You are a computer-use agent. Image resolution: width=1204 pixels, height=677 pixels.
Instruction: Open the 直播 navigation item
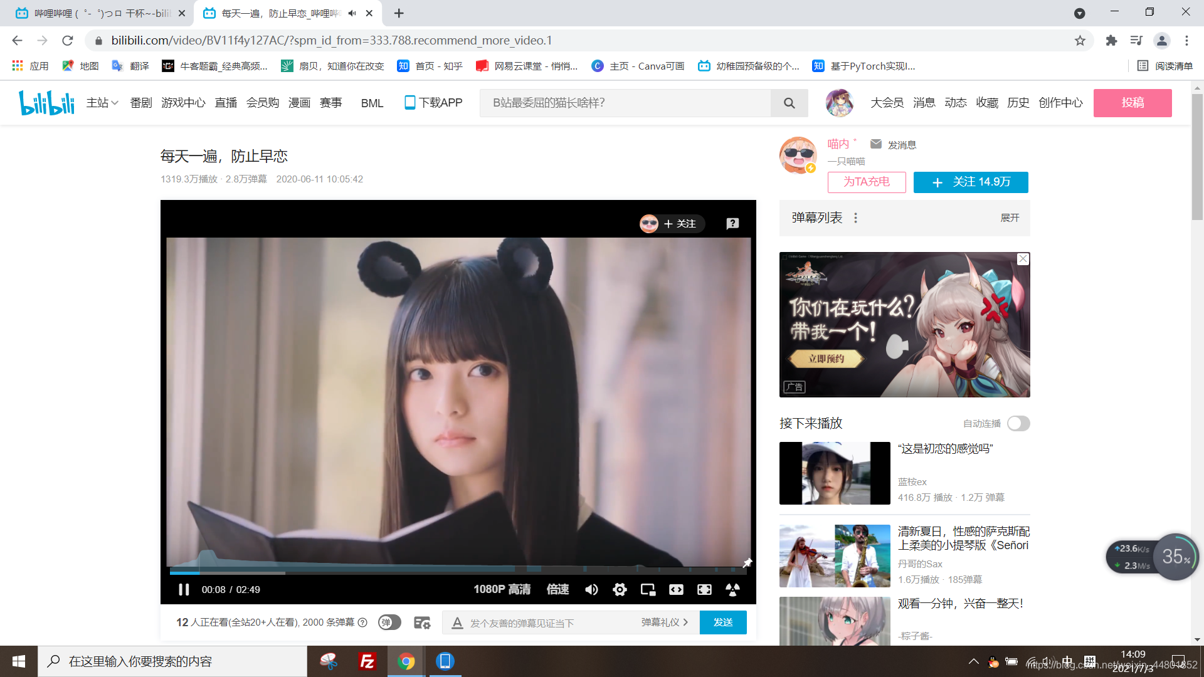point(226,103)
